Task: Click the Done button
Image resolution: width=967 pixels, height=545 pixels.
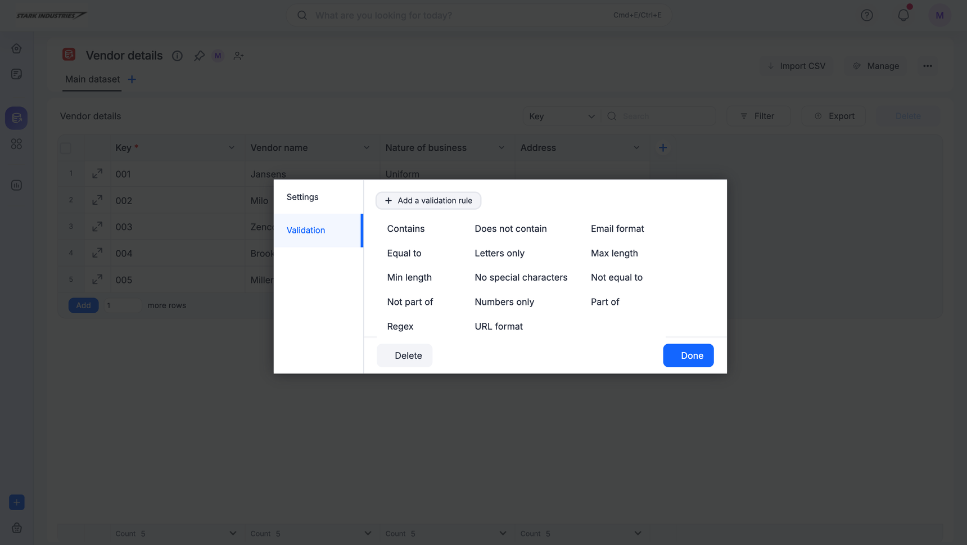Action: tap(688, 355)
